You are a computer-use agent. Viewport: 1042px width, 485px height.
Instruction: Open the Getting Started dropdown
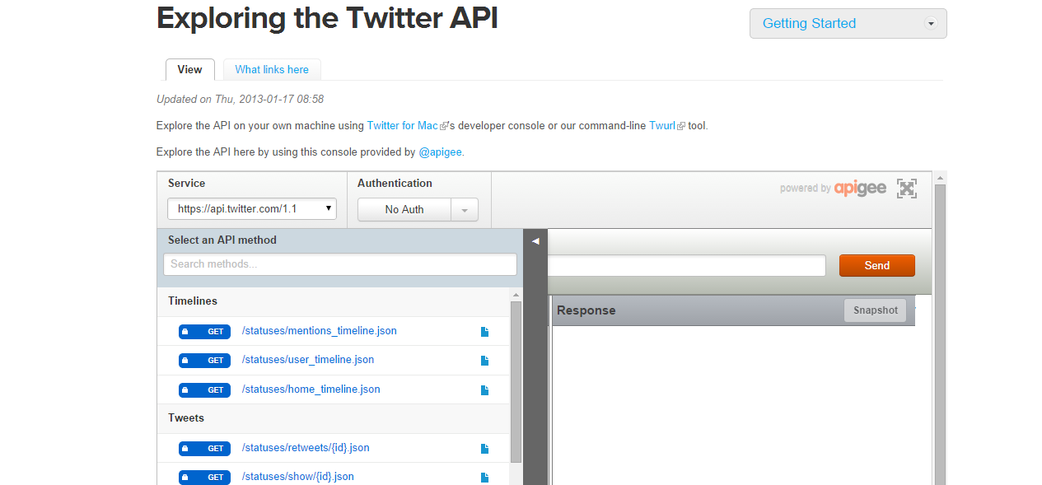pyautogui.click(x=848, y=23)
